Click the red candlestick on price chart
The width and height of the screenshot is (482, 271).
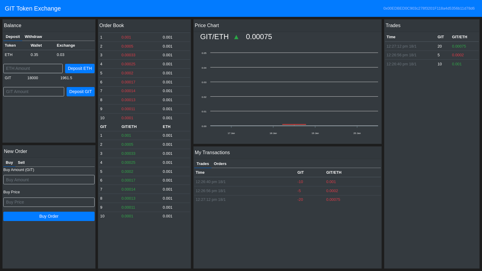click(x=294, y=124)
